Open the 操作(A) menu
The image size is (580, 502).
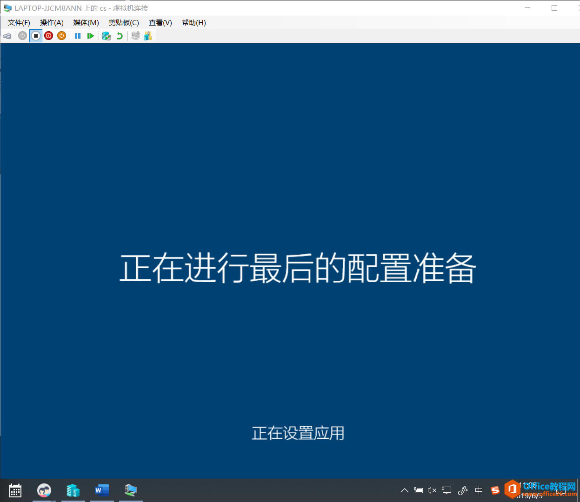52,23
